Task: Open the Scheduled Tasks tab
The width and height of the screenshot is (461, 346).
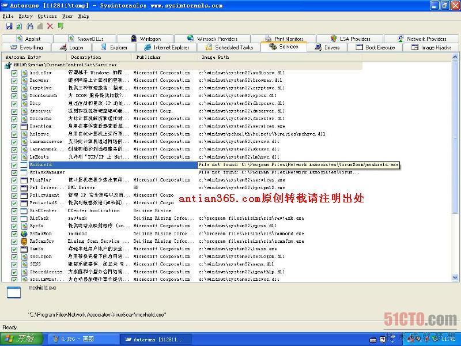Action: coord(229,47)
